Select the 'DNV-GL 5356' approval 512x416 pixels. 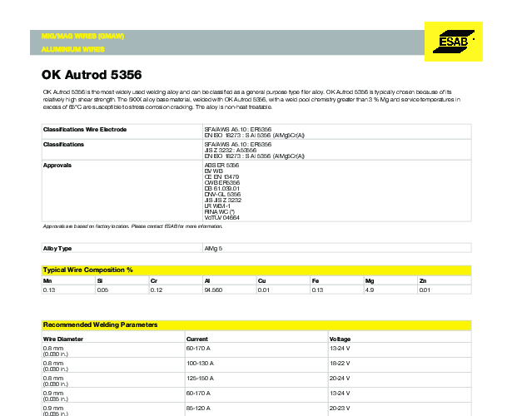[x=222, y=195]
